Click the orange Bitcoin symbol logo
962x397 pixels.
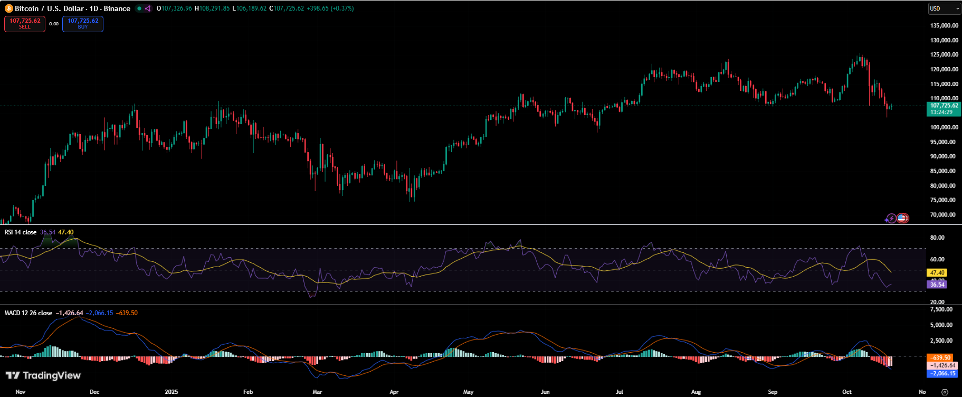(8, 8)
